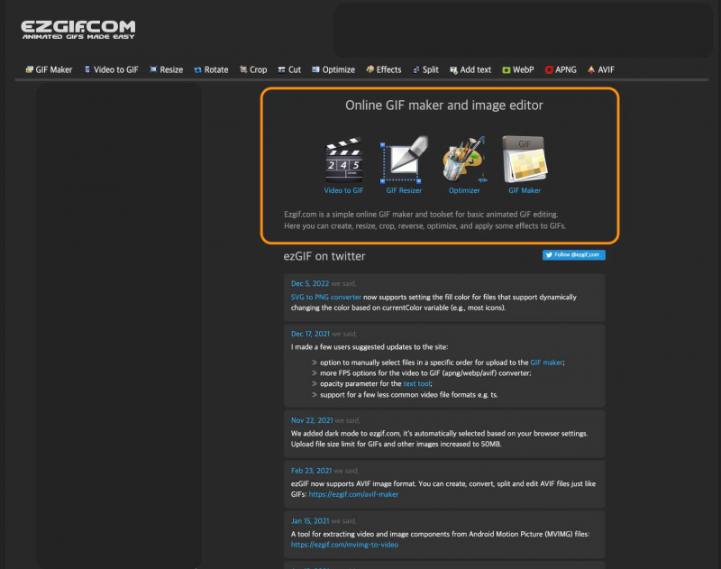Open the AVIF menu label
This screenshot has width=721, height=569.
606,70
